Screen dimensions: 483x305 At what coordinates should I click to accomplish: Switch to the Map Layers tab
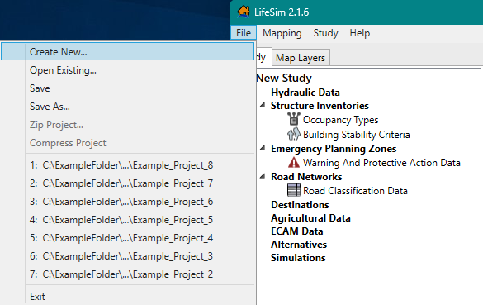tap(301, 58)
